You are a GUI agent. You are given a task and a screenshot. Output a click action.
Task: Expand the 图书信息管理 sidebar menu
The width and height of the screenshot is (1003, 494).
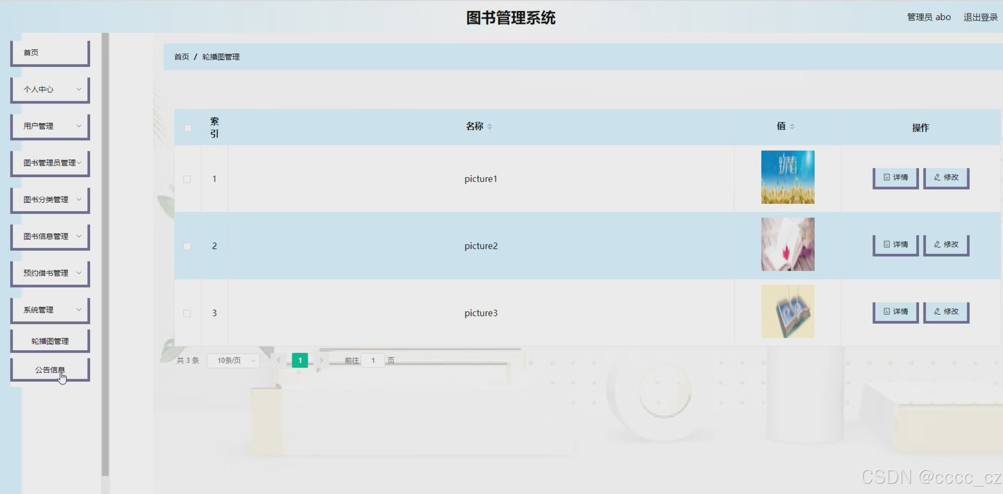[x=50, y=236]
